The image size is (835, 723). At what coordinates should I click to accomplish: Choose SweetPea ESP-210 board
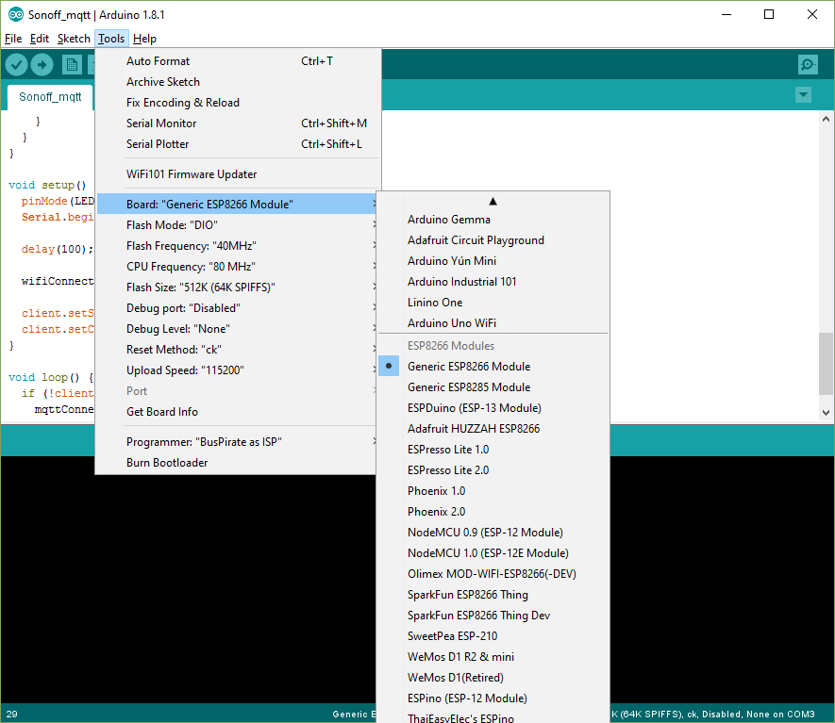point(493,636)
